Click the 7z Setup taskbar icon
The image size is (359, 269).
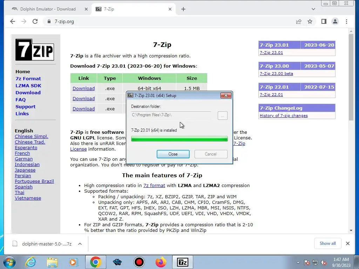[x=182, y=262]
